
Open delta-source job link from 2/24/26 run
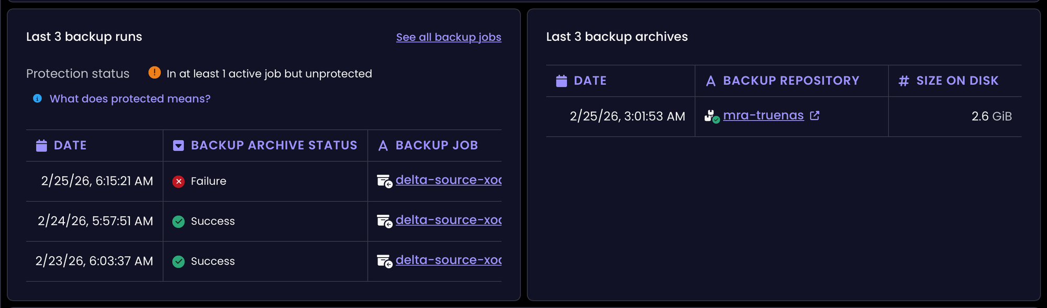tap(448, 221)
